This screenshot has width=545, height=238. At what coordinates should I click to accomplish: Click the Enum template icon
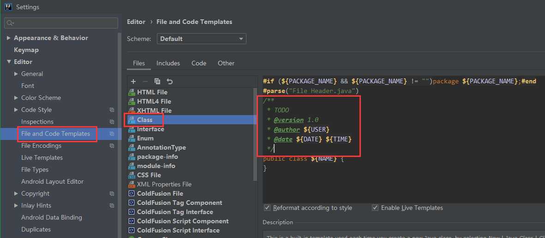click(x=132, y=138)
